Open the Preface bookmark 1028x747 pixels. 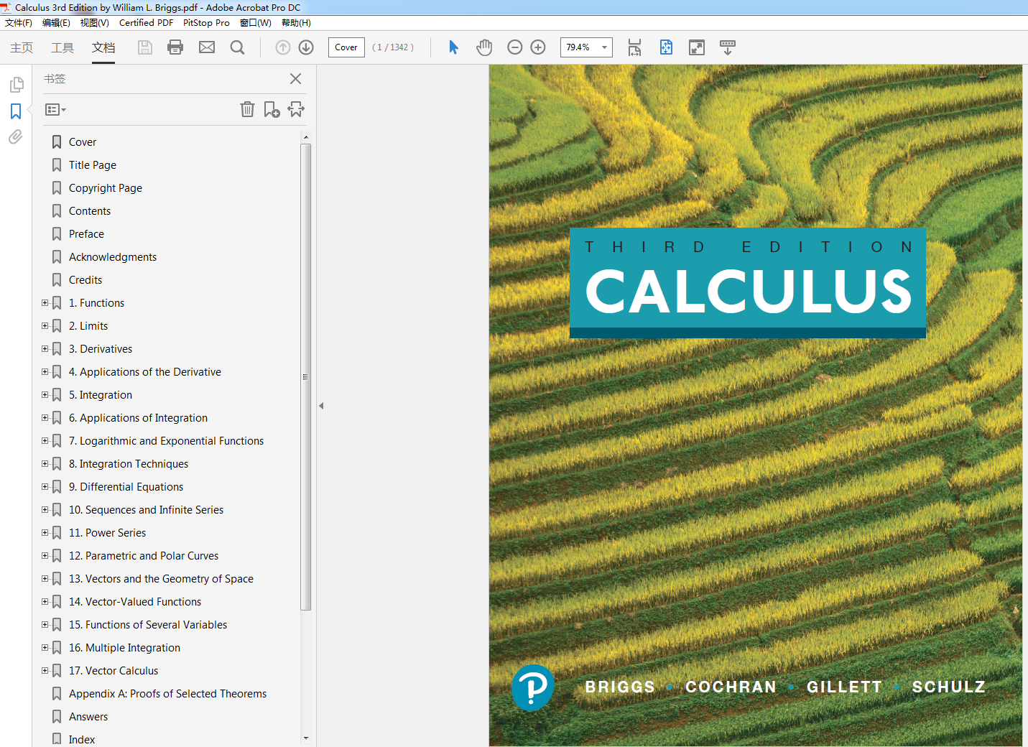point(86,234)
